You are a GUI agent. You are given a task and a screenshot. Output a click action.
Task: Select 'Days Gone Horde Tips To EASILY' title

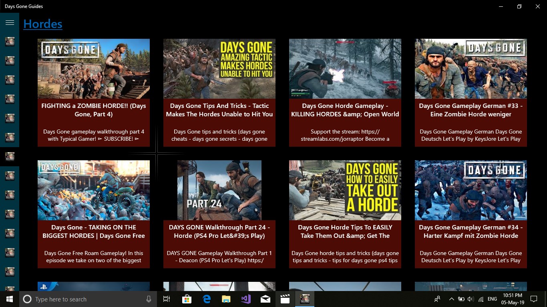click(x=345, y=231)
